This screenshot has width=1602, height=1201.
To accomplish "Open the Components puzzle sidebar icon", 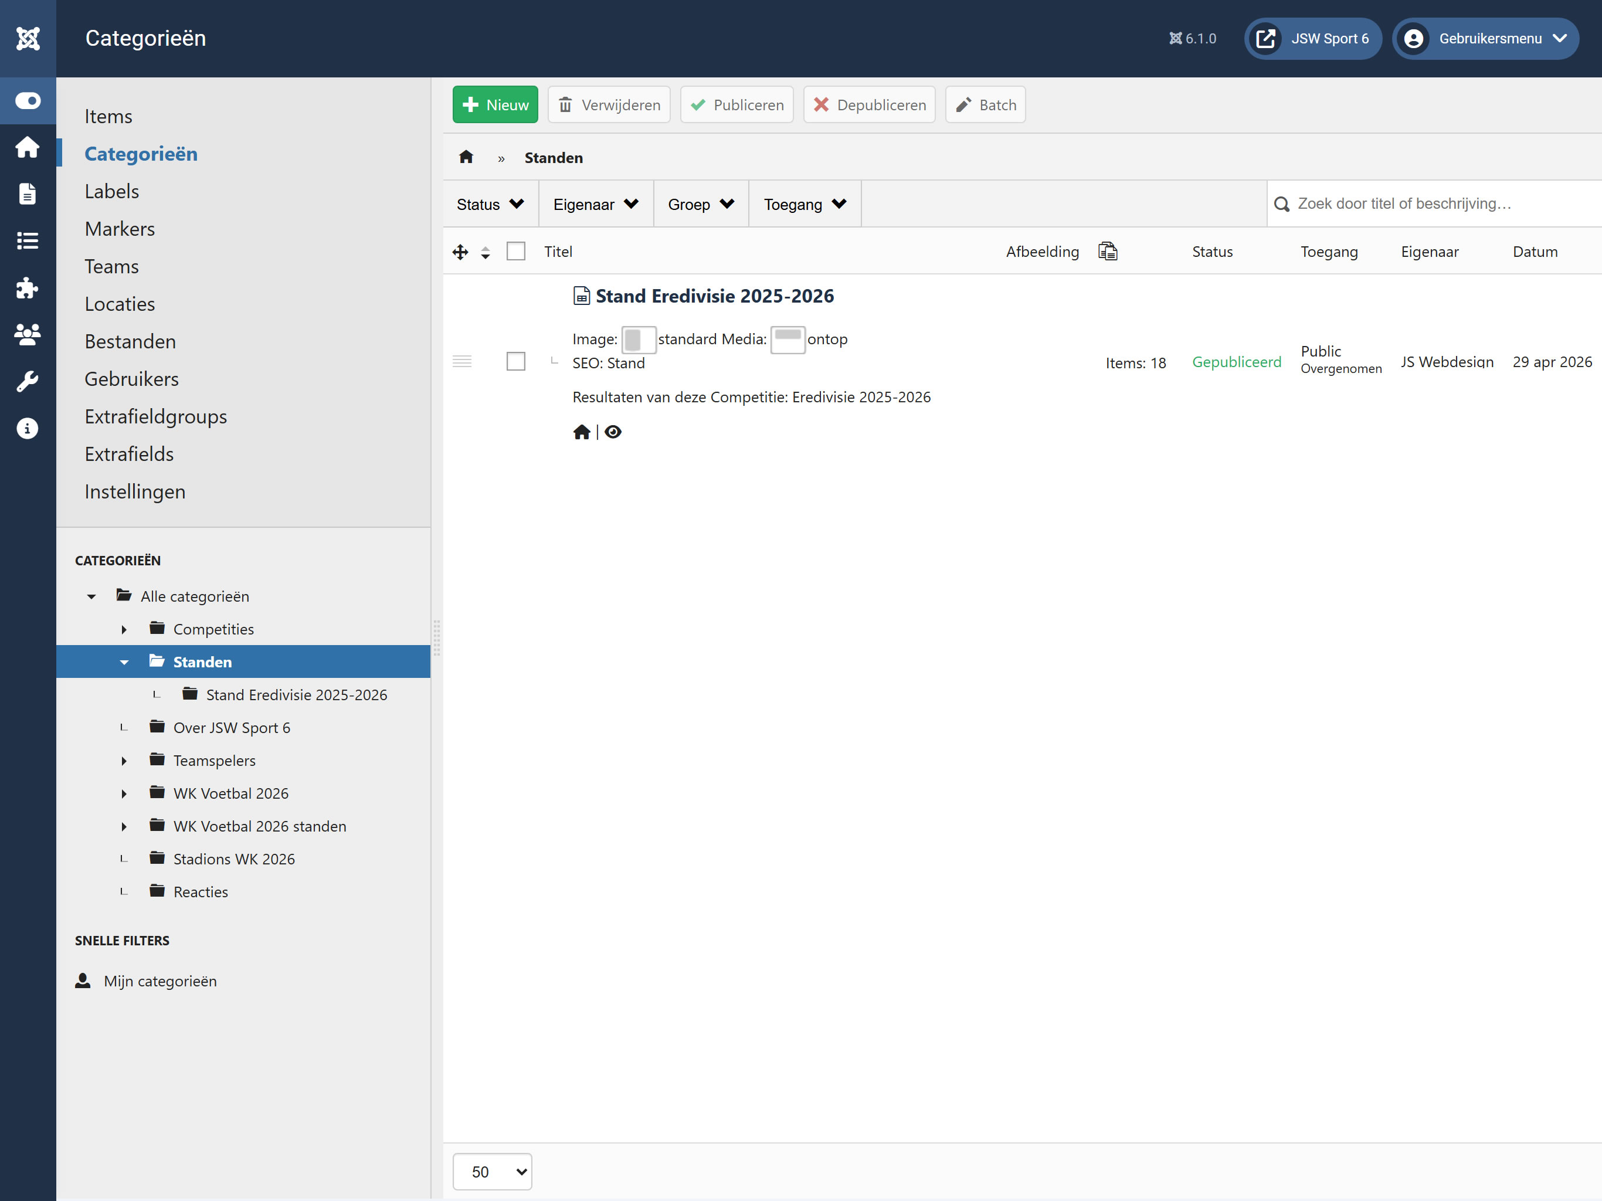I will pos(28,287).
